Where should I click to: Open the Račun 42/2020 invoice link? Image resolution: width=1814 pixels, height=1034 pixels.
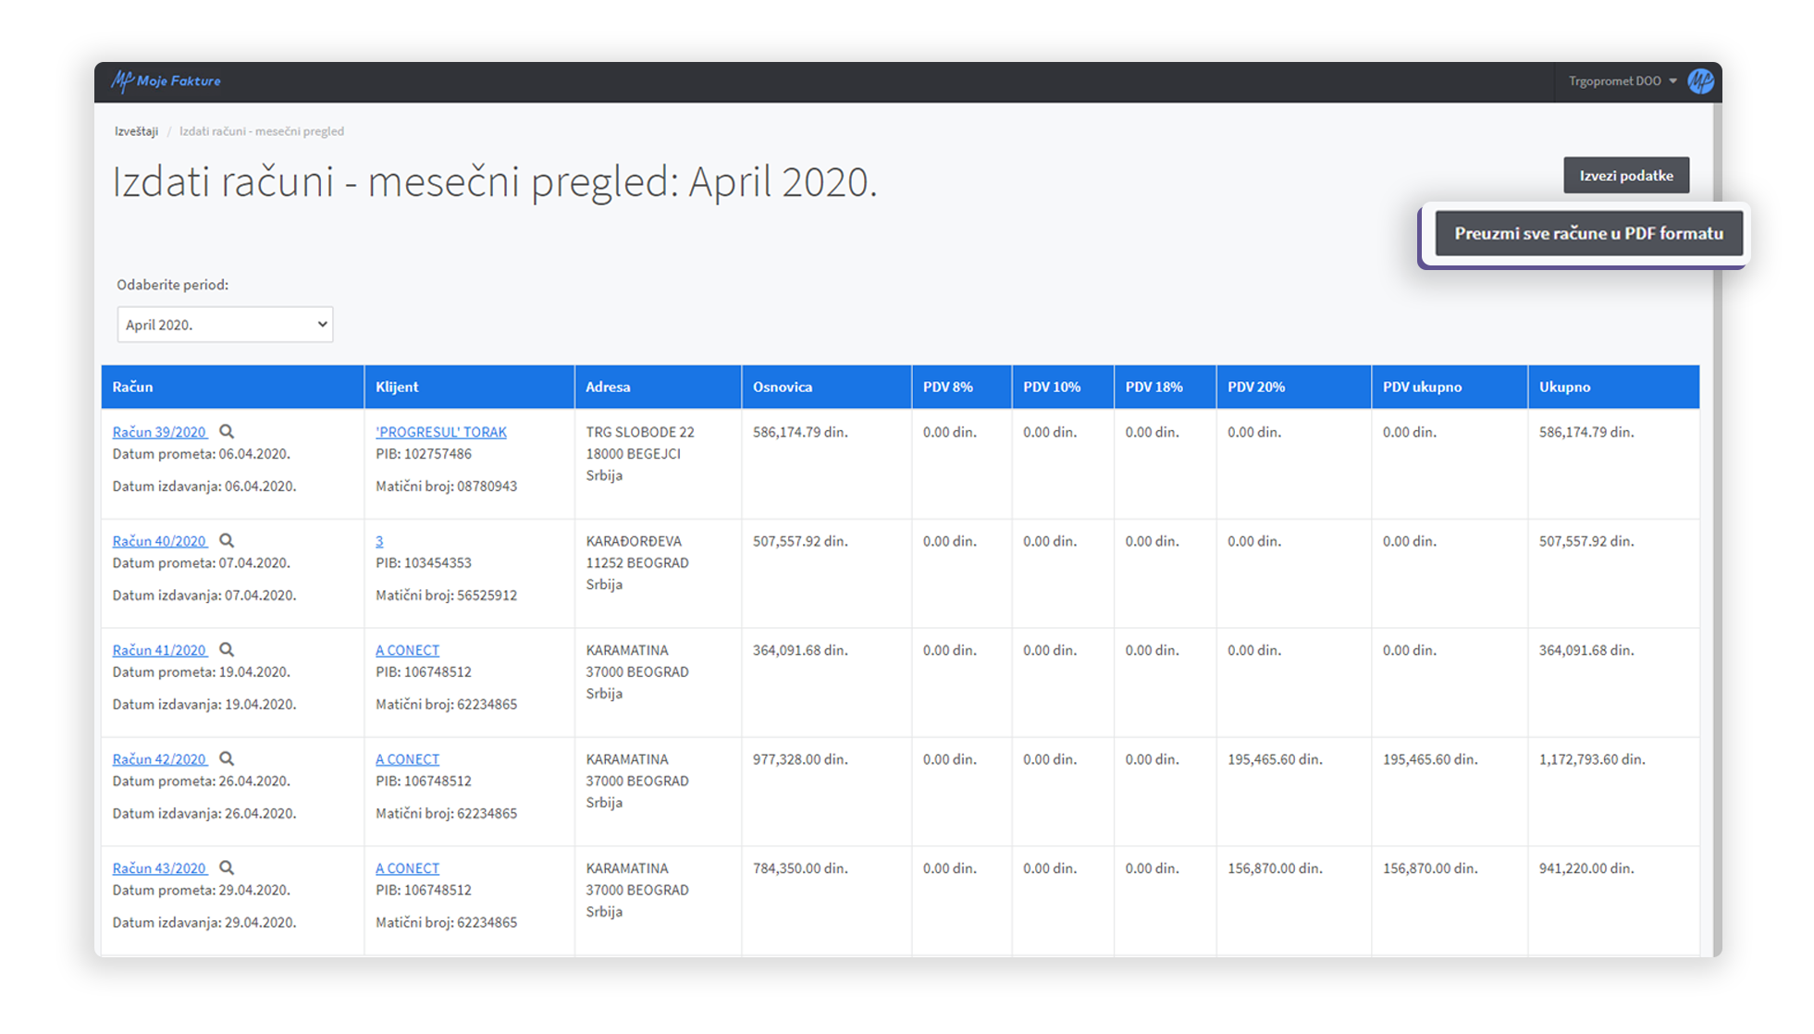[159, 760]
